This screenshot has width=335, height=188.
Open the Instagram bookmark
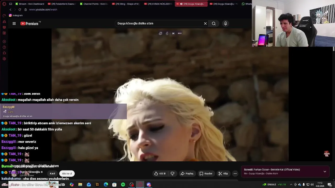(16, 15)
